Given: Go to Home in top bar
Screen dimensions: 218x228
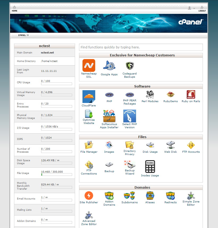Looking at the screenshot, I should (x=15, y=9).
